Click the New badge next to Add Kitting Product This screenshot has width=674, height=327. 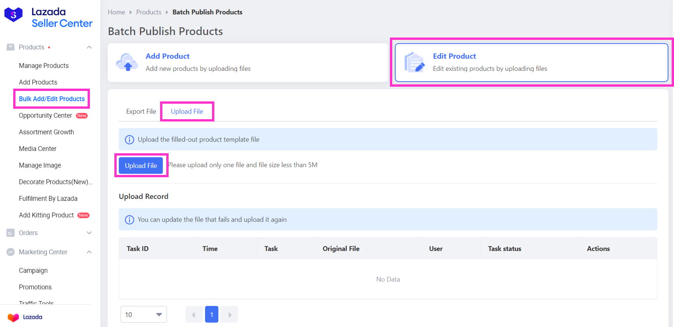coord(83,216)
